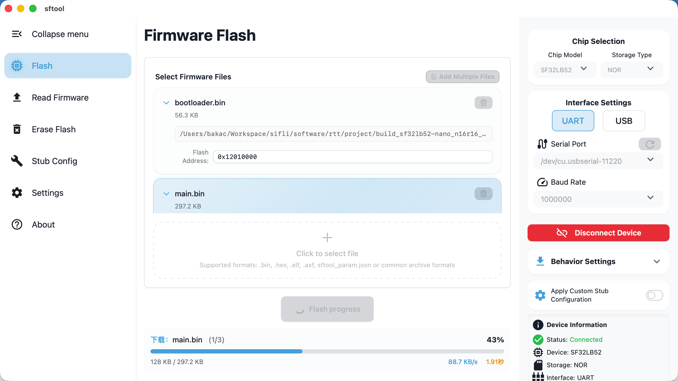Remove main.bin using its trash icon
678x381 pixels.
483,194
